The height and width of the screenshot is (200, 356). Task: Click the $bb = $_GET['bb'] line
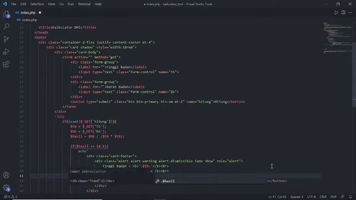click(x=88, y=131)
